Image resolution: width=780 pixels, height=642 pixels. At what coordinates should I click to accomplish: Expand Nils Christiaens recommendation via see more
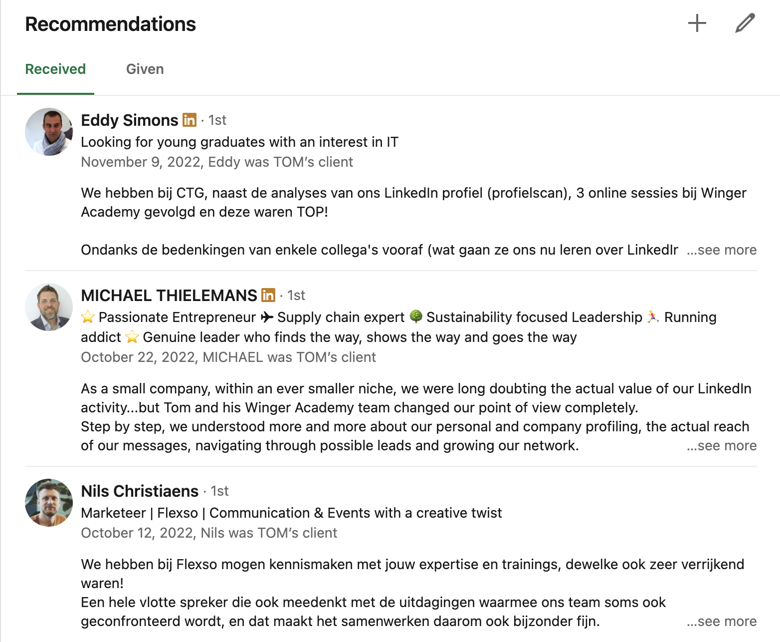pyautogui.click(x=722, y=621)
